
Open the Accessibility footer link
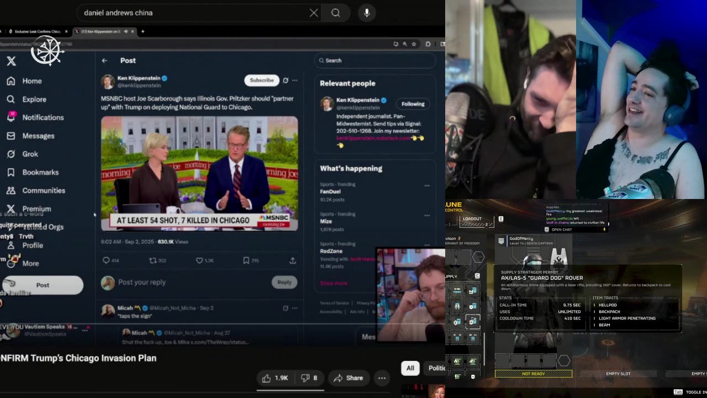click(331, 312)
